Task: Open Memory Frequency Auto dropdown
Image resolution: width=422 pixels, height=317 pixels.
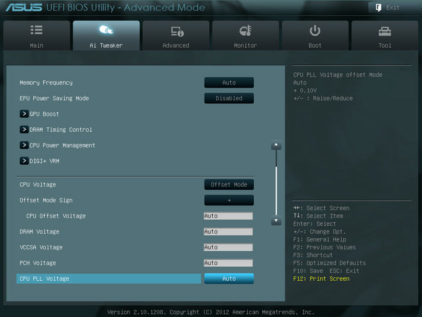Action: tap(228, 83)
